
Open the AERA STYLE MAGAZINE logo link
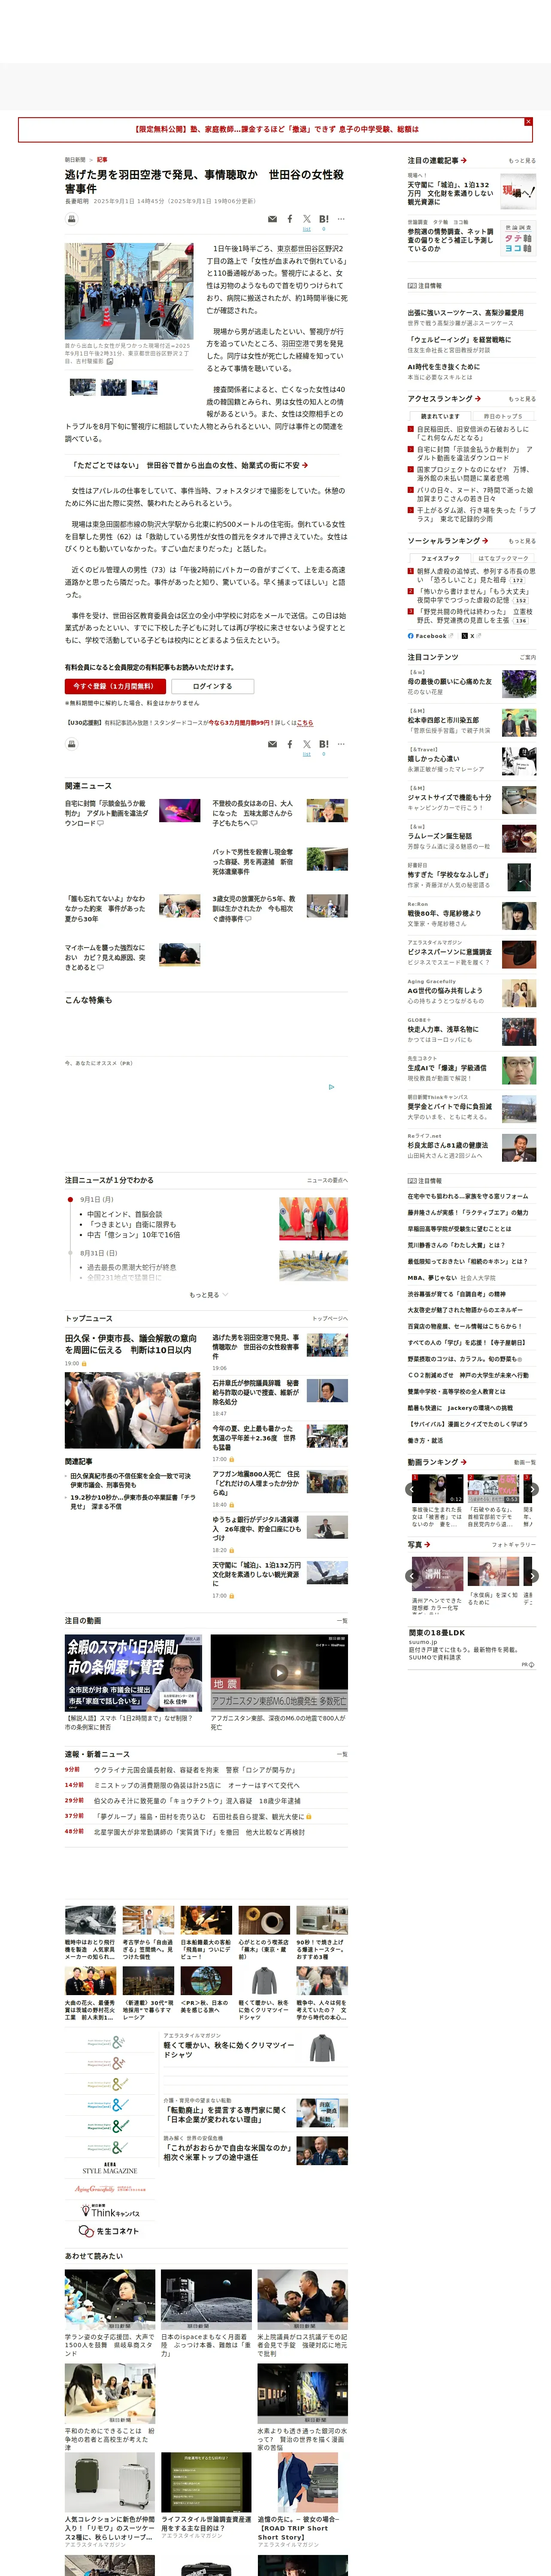click(110, 2168)
